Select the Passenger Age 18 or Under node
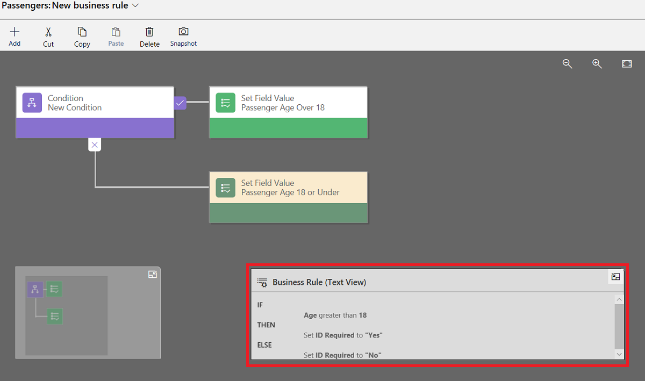Screen dimensions: 645x381 click(288, 187)
